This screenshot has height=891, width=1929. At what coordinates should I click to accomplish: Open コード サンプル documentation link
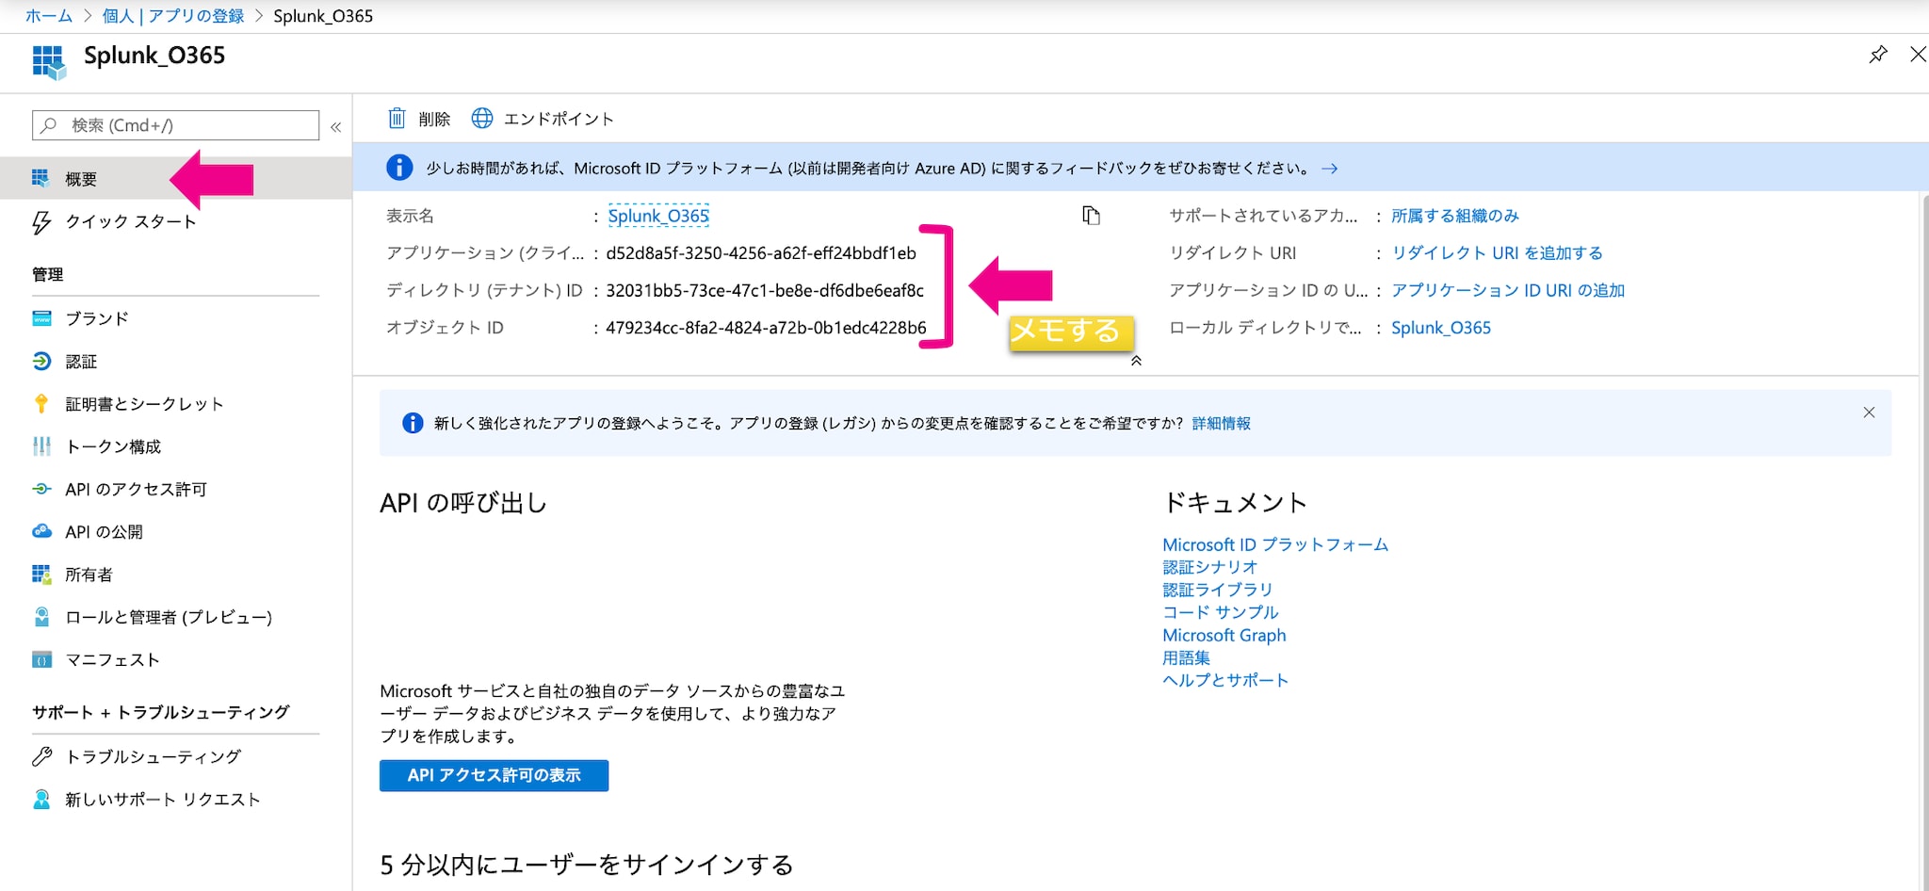(1221, 612)
